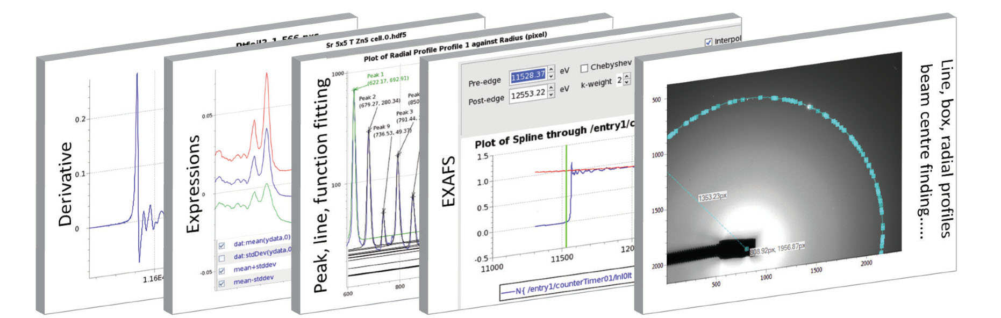
Task: Click the dat:mean(ydata,0) expression name
Action: click(x=262, y=240)
